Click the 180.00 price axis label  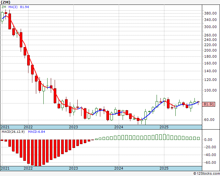210,56
